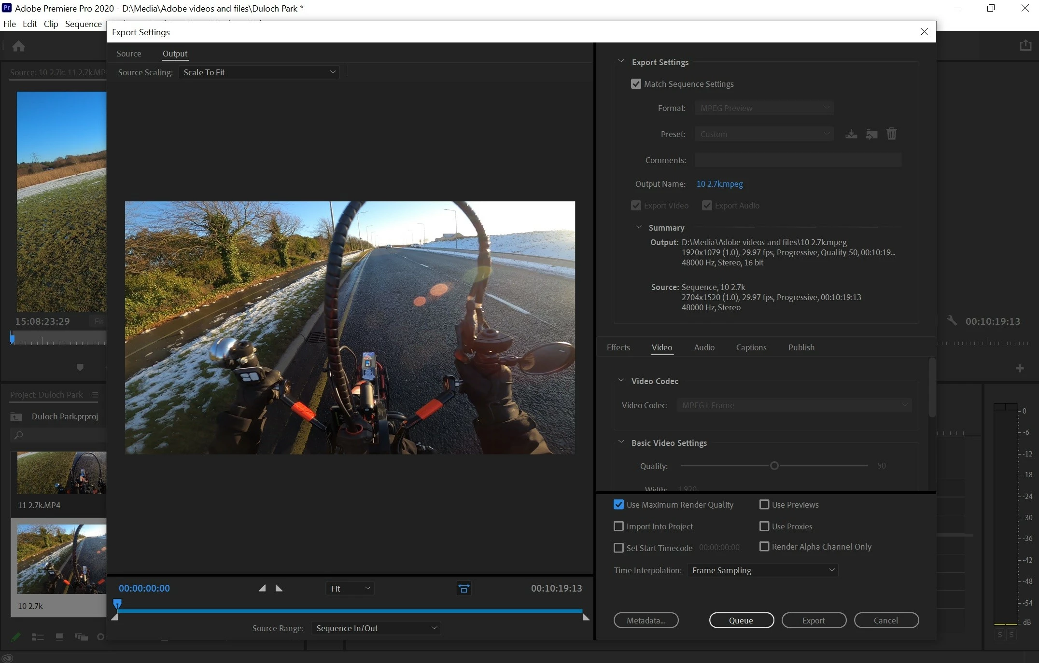Click the Delete Preset trash icon
Image resolution: width=1039 pixels, height=663 pixels.
(x=891, y=134)
